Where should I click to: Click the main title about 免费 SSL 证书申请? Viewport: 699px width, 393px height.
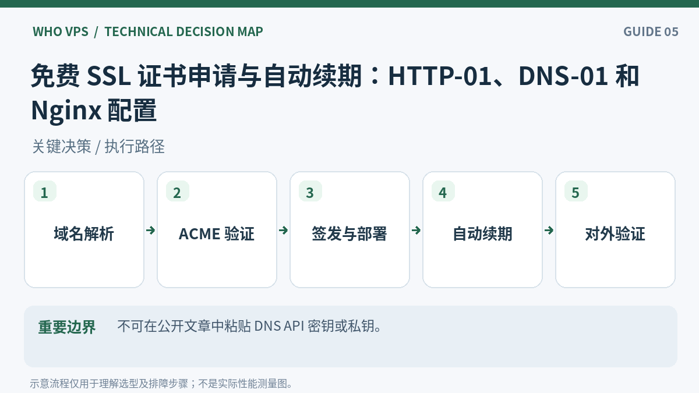point(335,93)
